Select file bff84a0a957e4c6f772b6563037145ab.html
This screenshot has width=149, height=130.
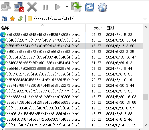click(x=43, y=119)
